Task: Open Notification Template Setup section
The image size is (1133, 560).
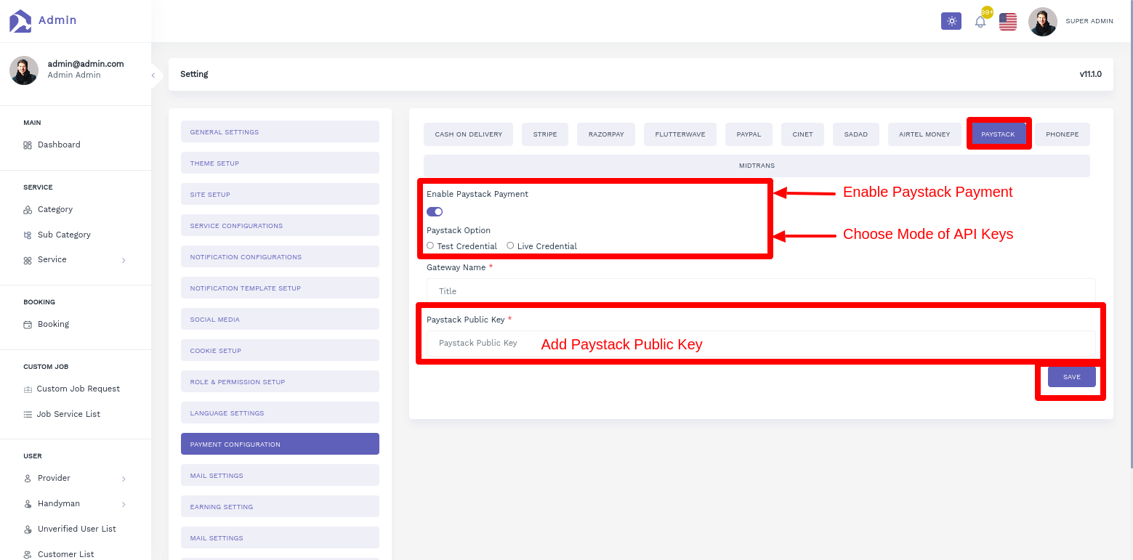Action: (x=280, y=288)
